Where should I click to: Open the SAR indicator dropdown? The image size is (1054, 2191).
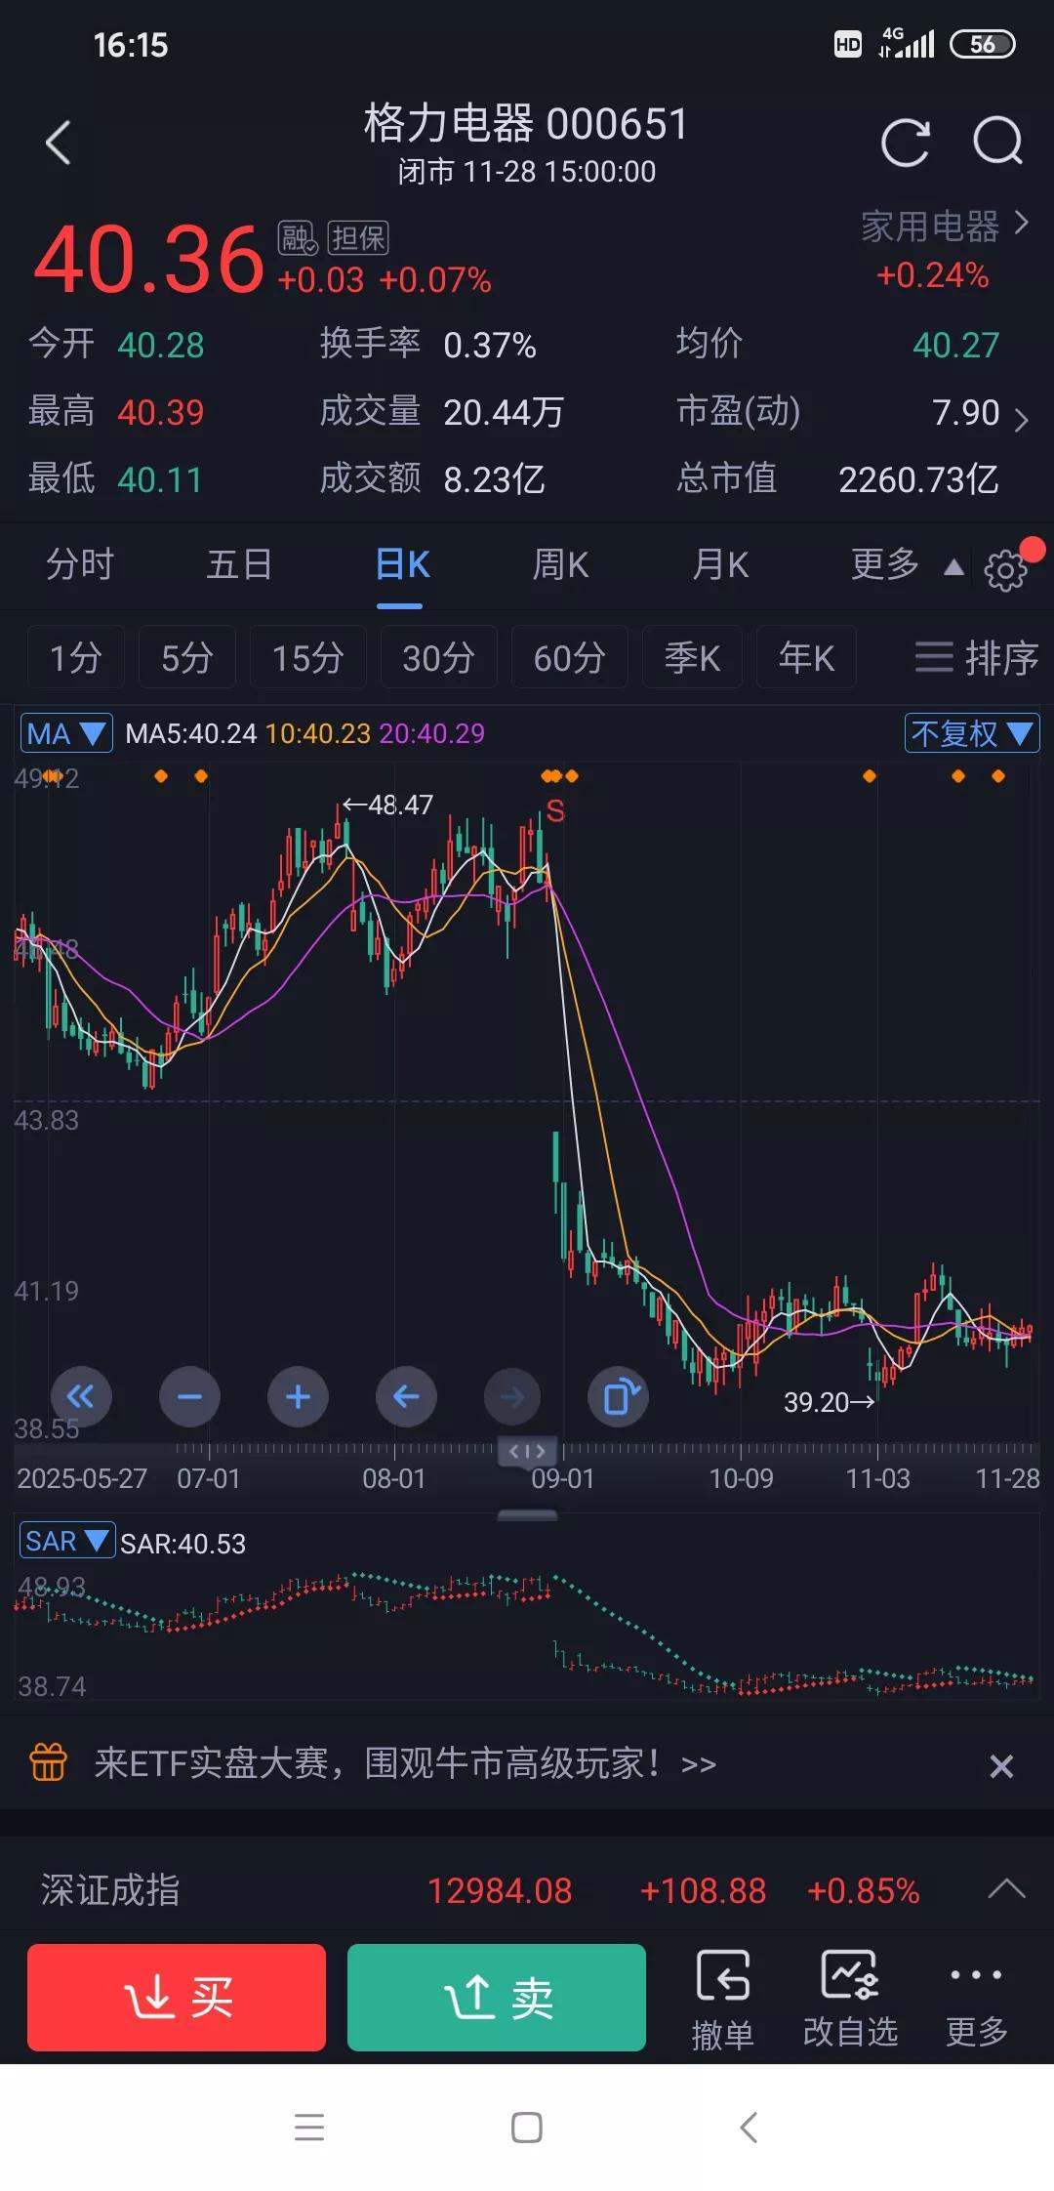tap(67, 1541)
